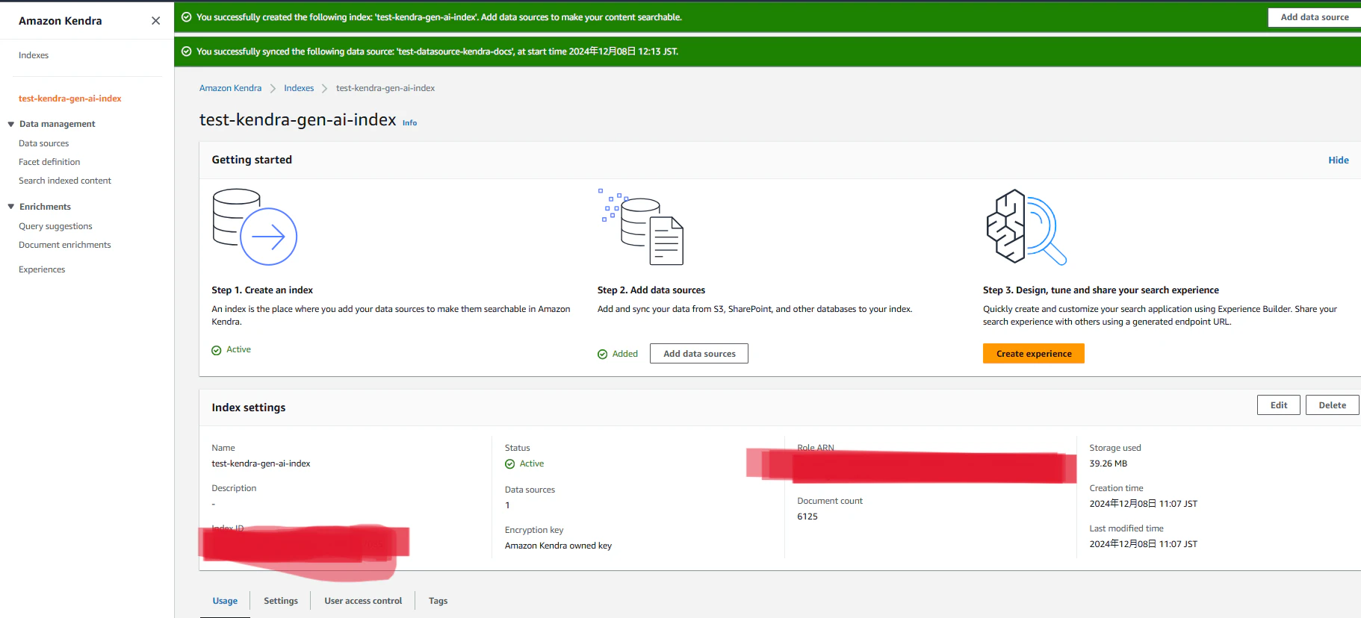Viewport: 1361px width, 618px height.
Task: Click the Amazon Kendra breadcrumb link
Action: (230, 88)
